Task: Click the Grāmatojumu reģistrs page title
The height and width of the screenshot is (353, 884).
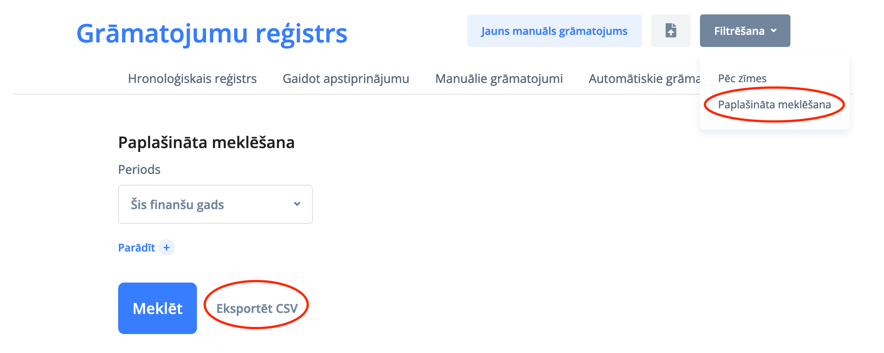Action: coord(212,33)
